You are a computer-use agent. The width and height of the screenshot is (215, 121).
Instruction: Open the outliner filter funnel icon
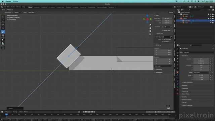click(x=209, y=10)
